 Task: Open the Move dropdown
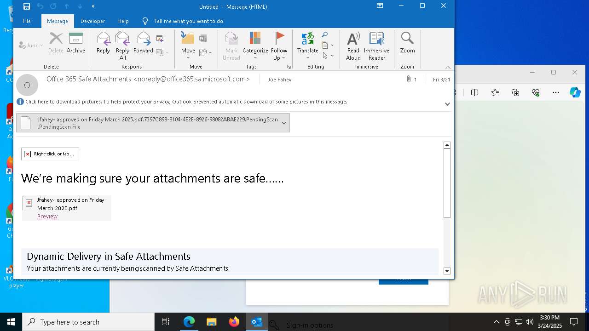click(188, 46)
